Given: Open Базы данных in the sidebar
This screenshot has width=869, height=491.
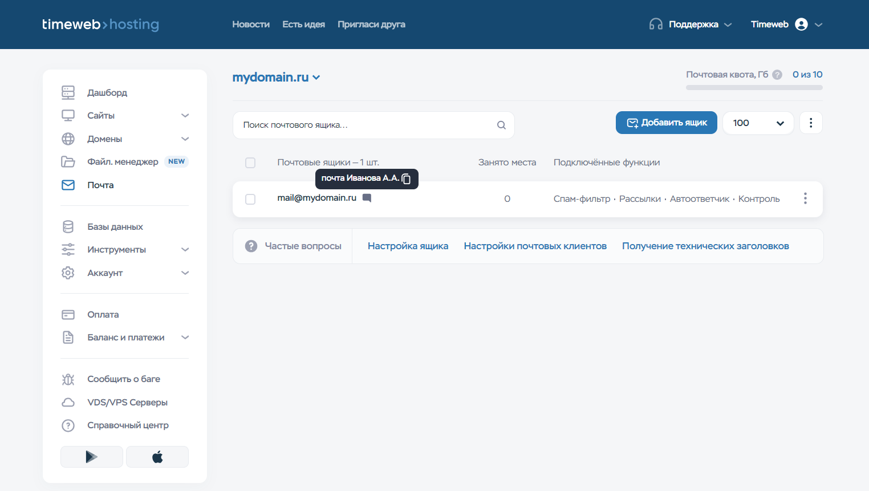Looking at the screenshot, I should tap(115, 227).
